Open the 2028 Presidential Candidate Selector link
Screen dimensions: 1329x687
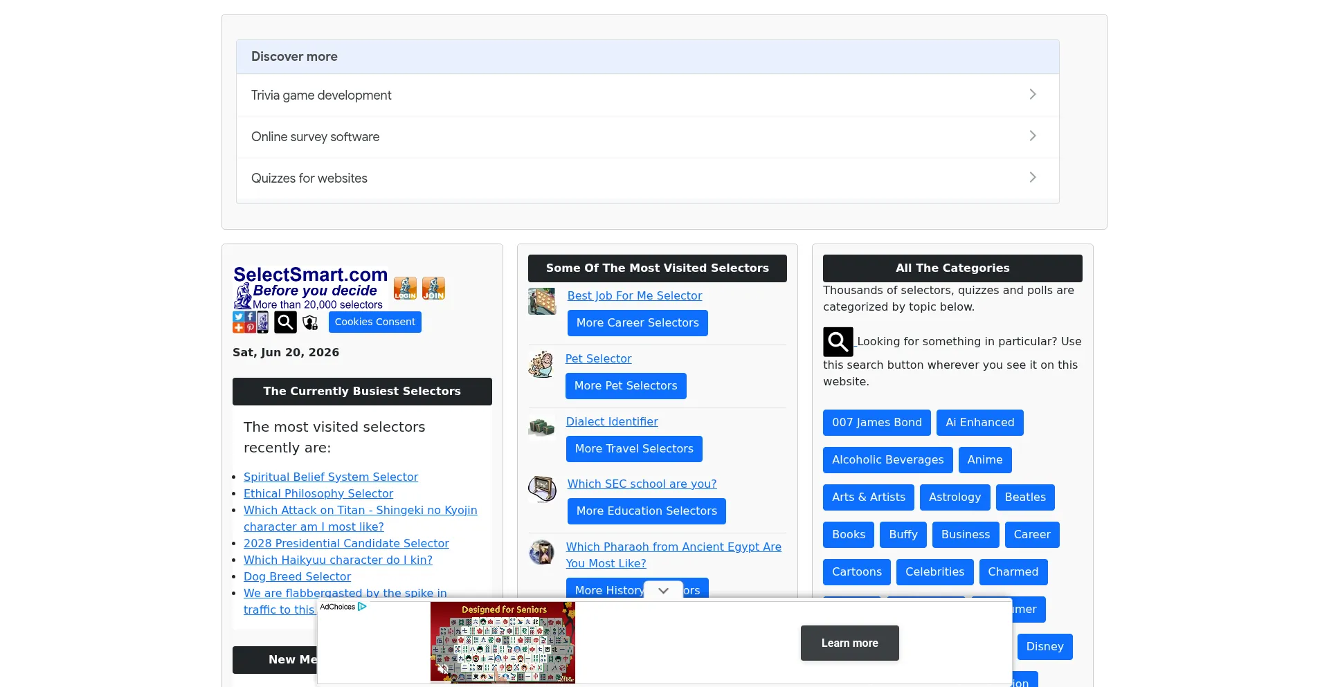[x=346, y=544]
